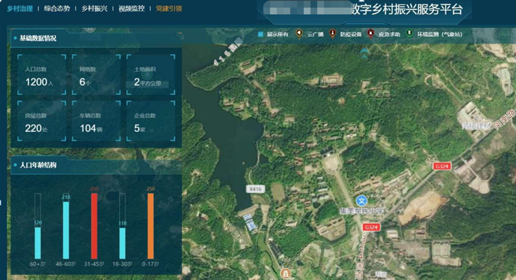Click the 房屋总数 220处 card
The image size is (516, 280).
(x=42, y=121)
